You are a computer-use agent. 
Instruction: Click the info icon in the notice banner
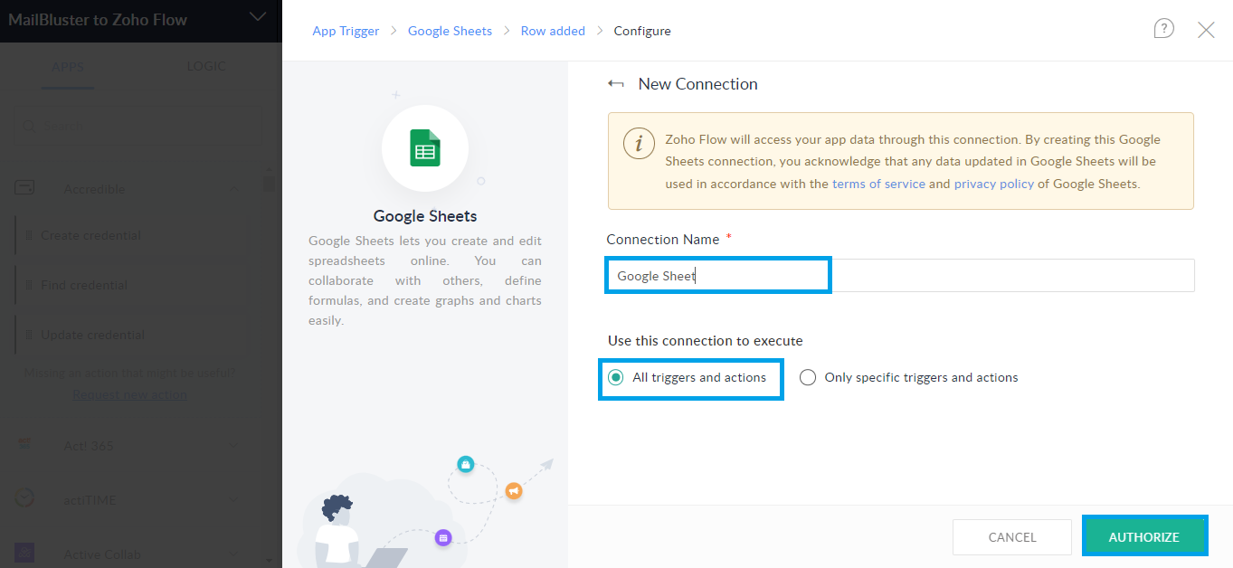(639, 143)
